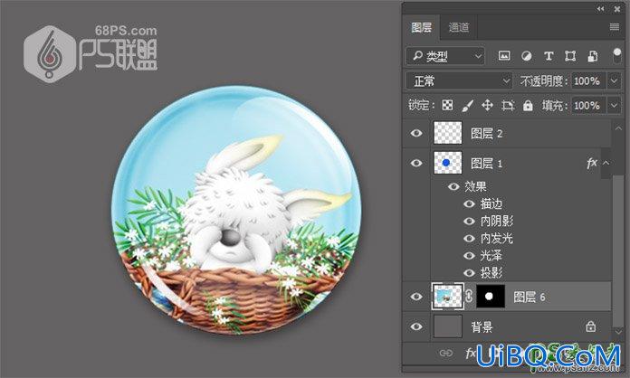Screen dimensions: 630x378
Task: Hide the 背景 layer with its eye icon
Action: pyautogui.click(x=416, y=326)
